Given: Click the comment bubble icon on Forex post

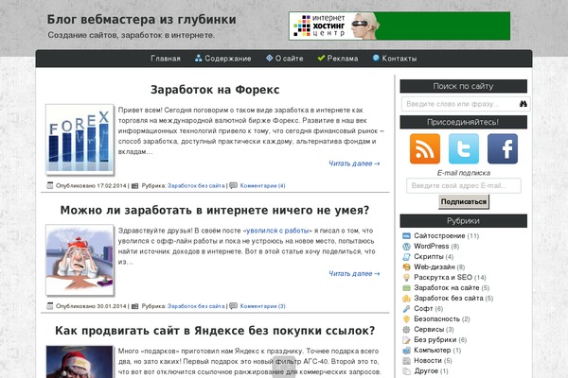Looking at the screenshot, I should tap(233, 185).
